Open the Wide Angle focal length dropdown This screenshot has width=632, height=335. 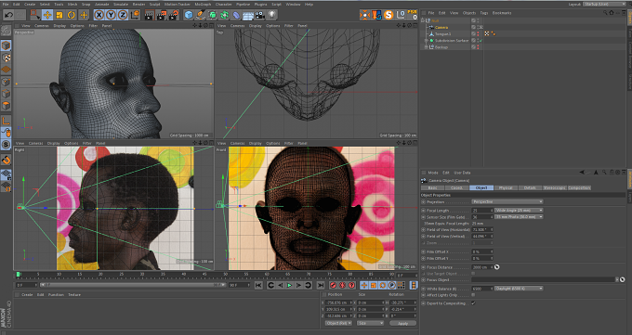pyautogui.click(x=519, y=210)
